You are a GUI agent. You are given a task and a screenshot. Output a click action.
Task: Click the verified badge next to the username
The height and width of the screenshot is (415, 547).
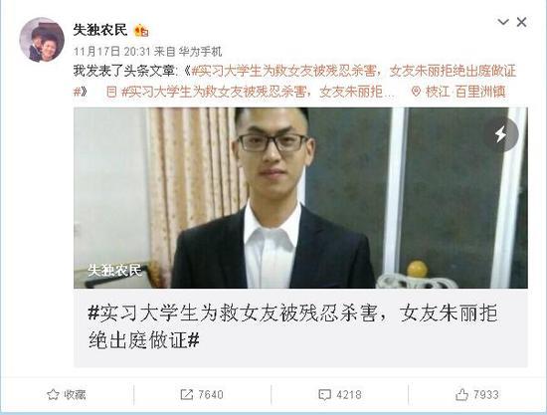click(141, 31)
